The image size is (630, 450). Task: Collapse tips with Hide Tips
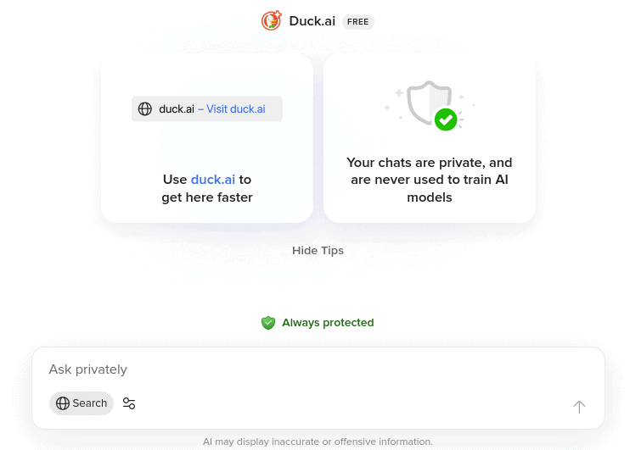point(318,251)
